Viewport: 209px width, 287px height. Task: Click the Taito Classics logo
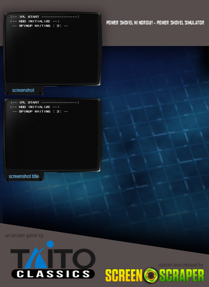pos(53,260)
